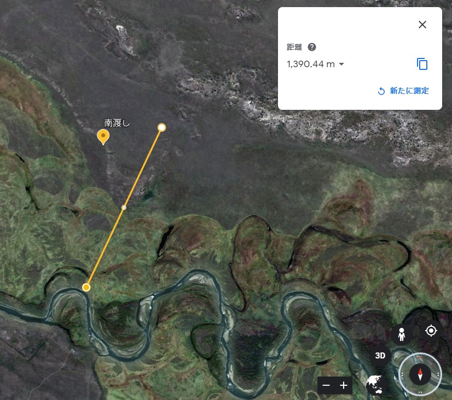Fly to my current location

(x=431, y=331)
